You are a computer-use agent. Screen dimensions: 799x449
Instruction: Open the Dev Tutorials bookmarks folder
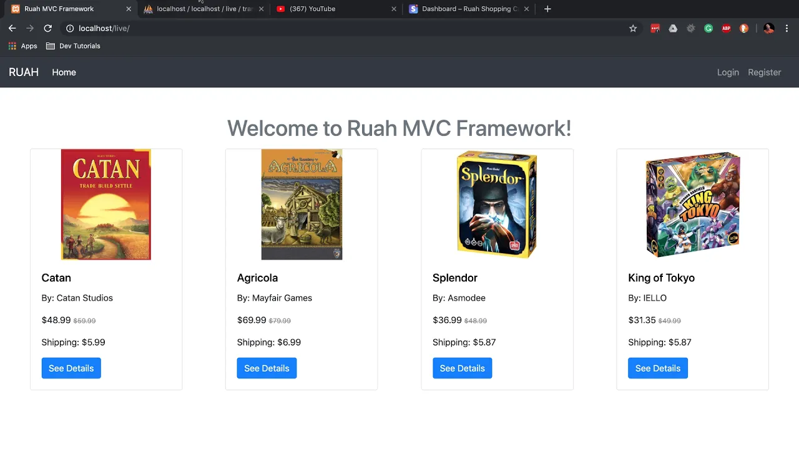73,46
